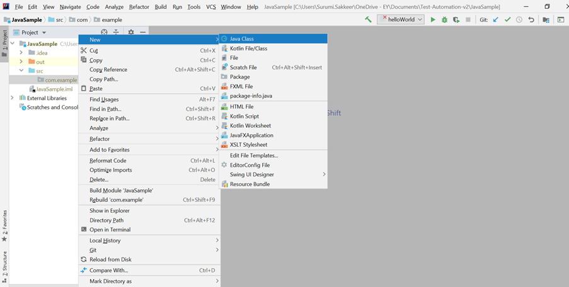
Task: Click the Build project hammer icon
Action: pos(369,20)
